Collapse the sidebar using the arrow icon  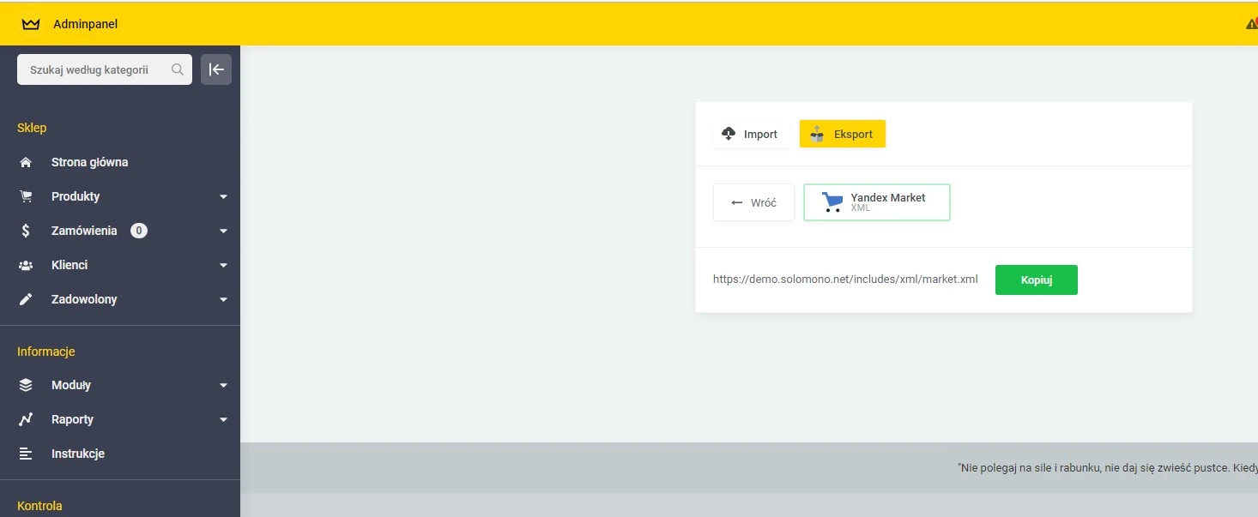(x=216, y=69)
